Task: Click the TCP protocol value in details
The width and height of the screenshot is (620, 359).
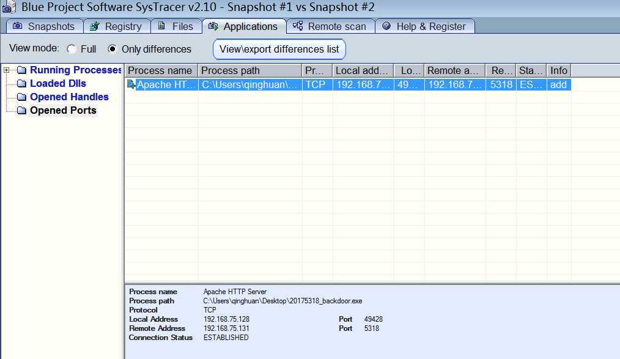Action: (210, 310)
